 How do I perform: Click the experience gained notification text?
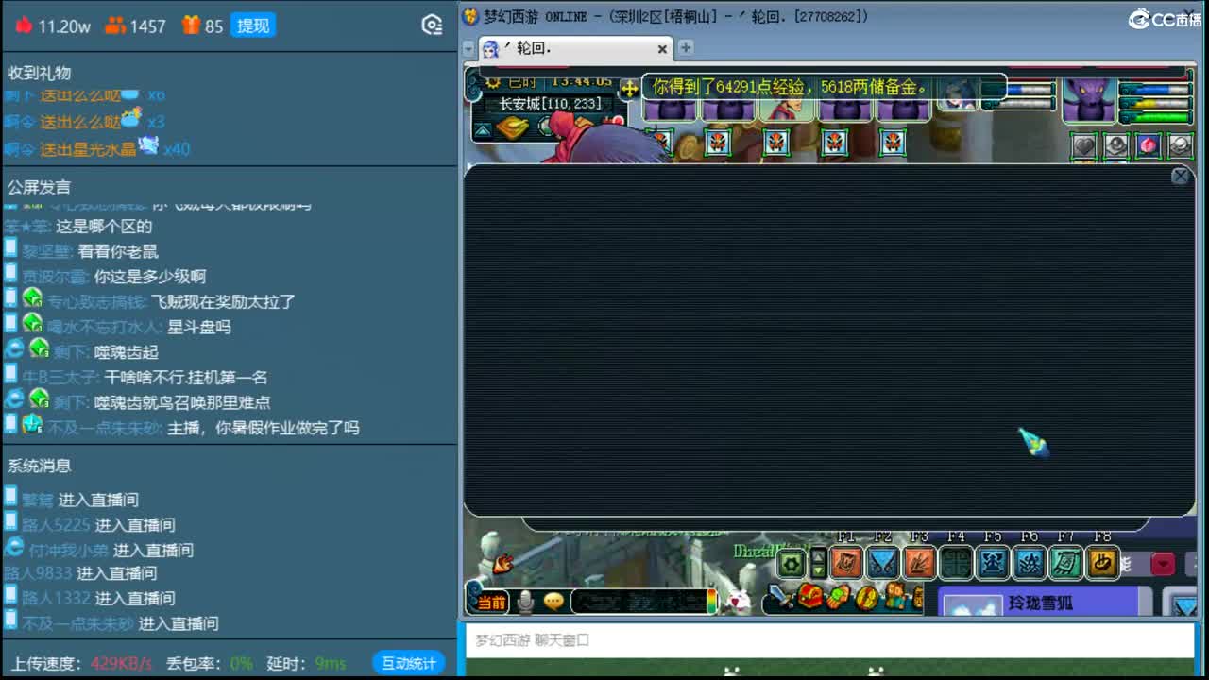pyautogui.click(x=792, y=87)
